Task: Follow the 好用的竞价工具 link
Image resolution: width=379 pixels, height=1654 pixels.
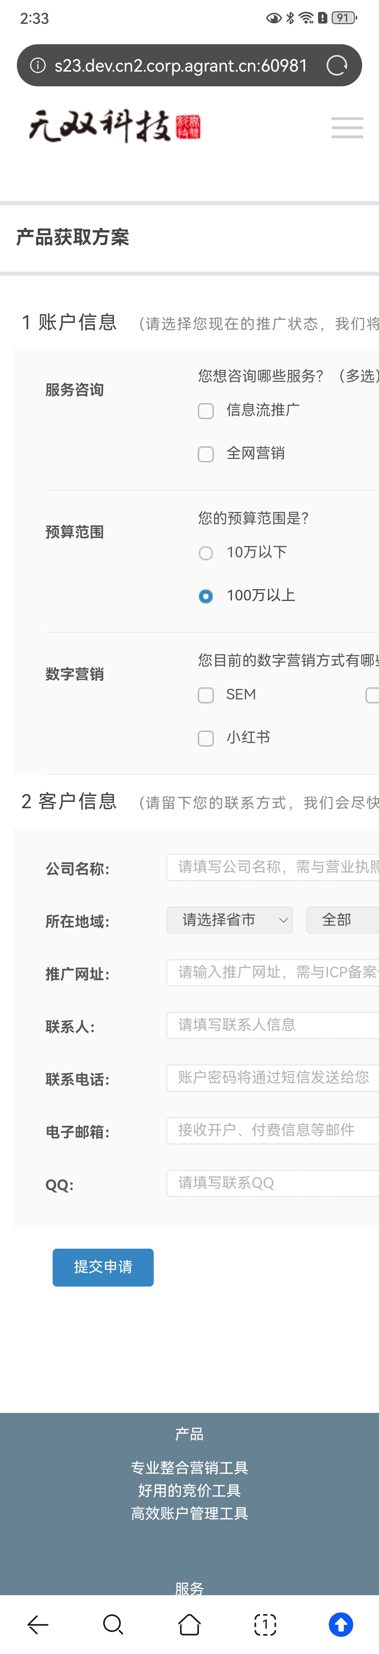Action: (x=189, y=1490)
